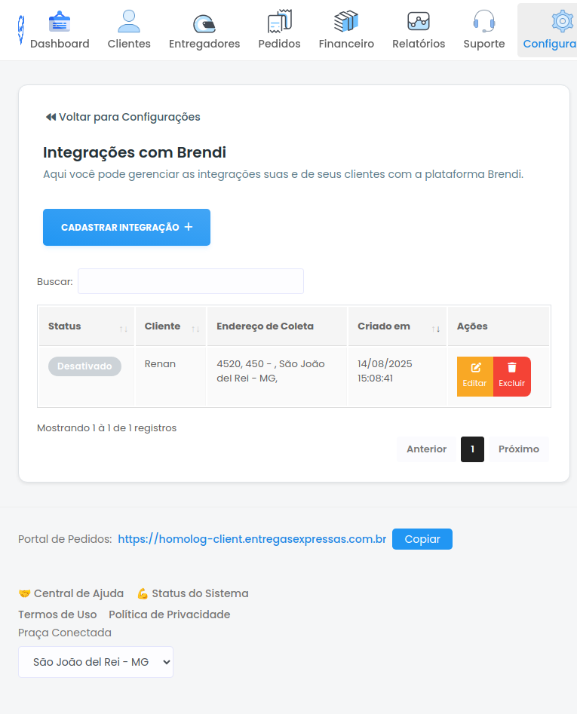
Task: Open the Dashboard icon in navbar
Action: [60, 22]
